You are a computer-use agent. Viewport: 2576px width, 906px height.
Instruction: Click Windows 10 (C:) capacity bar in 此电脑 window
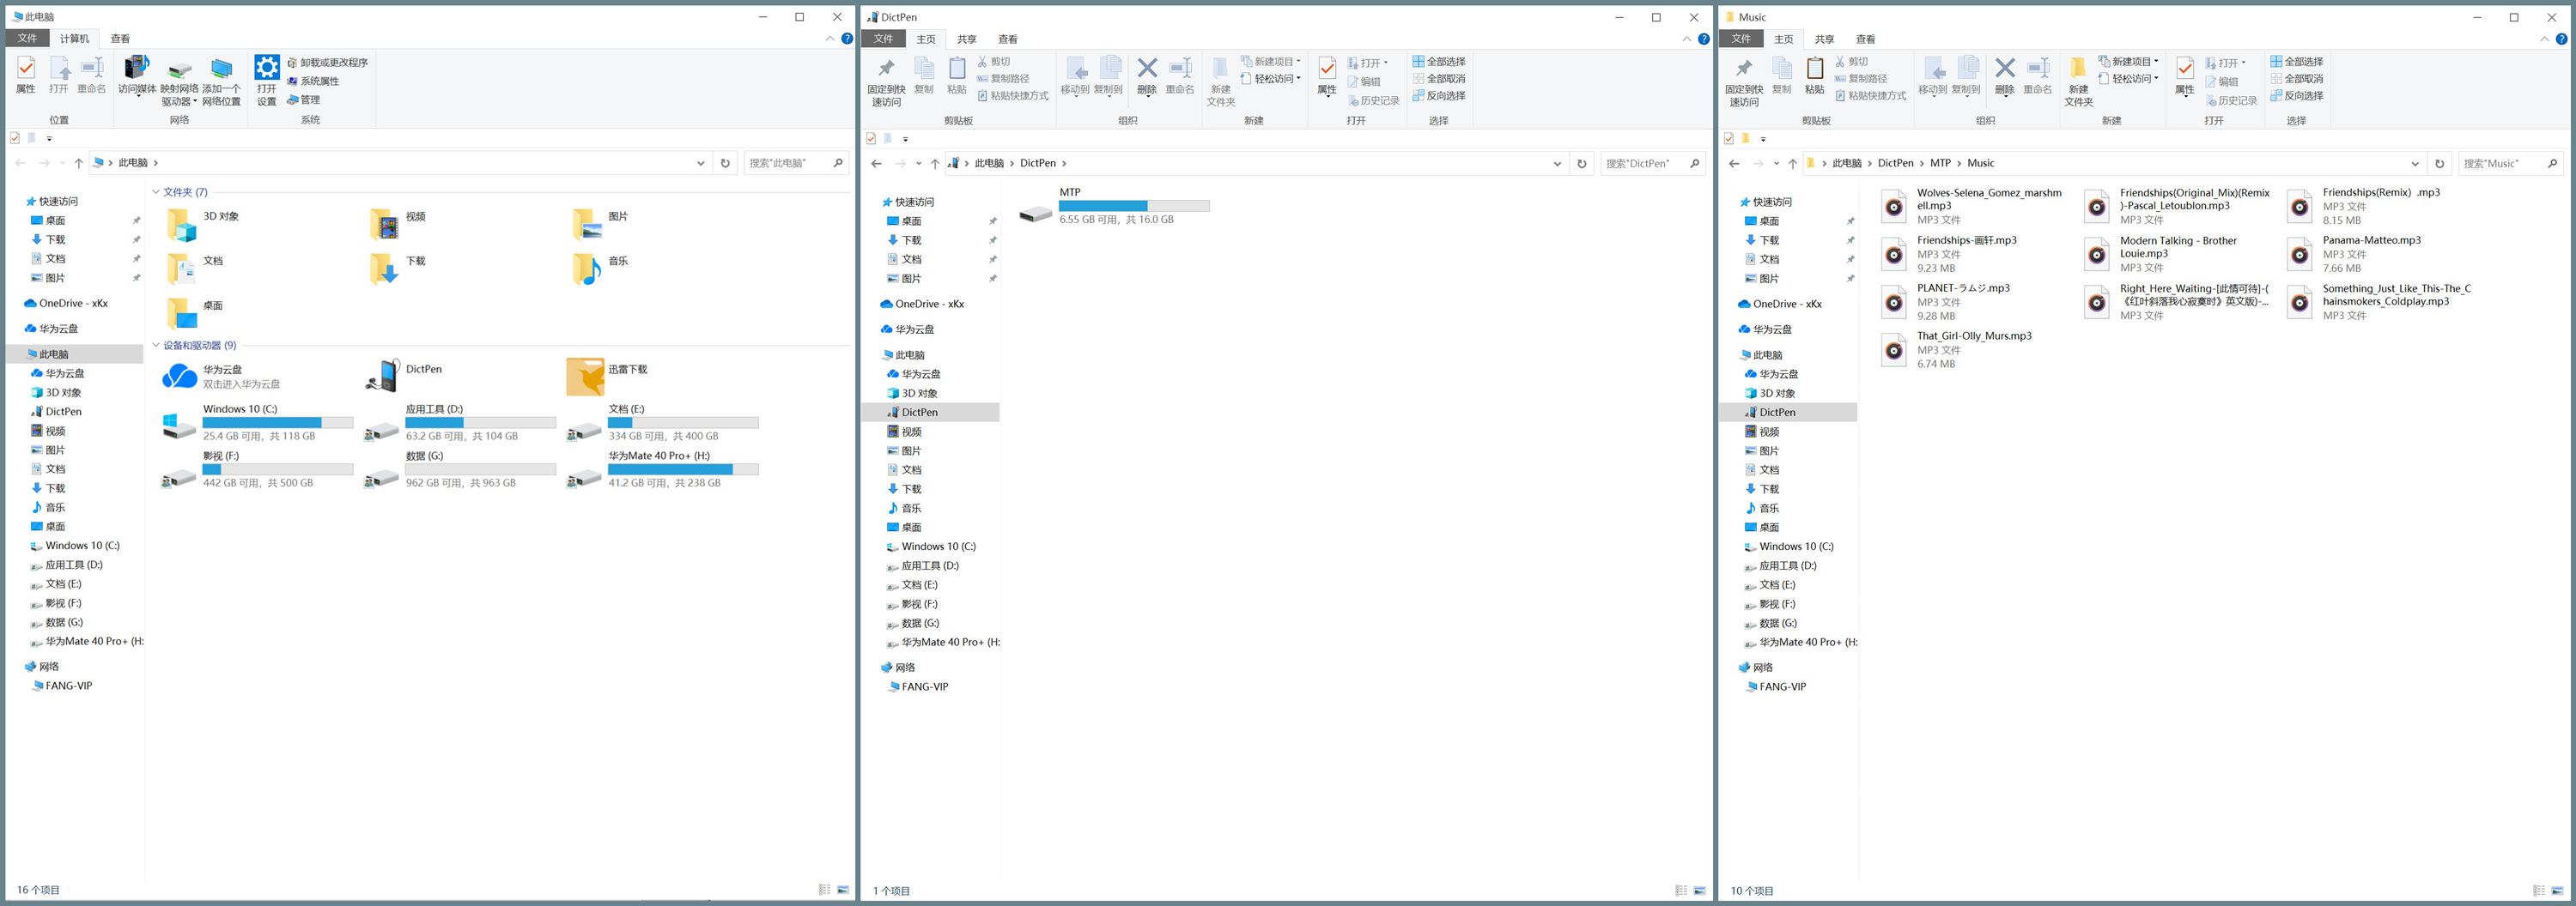pos(278,422)
